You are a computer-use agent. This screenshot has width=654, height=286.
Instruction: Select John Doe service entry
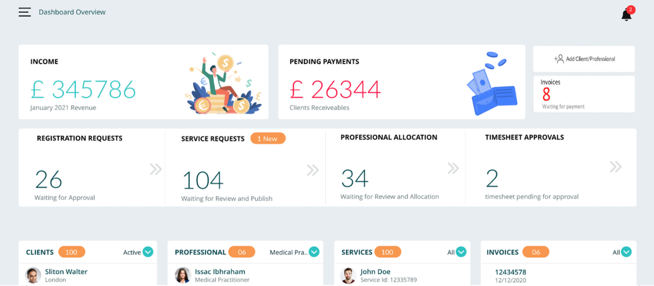(x=375, y=272)
